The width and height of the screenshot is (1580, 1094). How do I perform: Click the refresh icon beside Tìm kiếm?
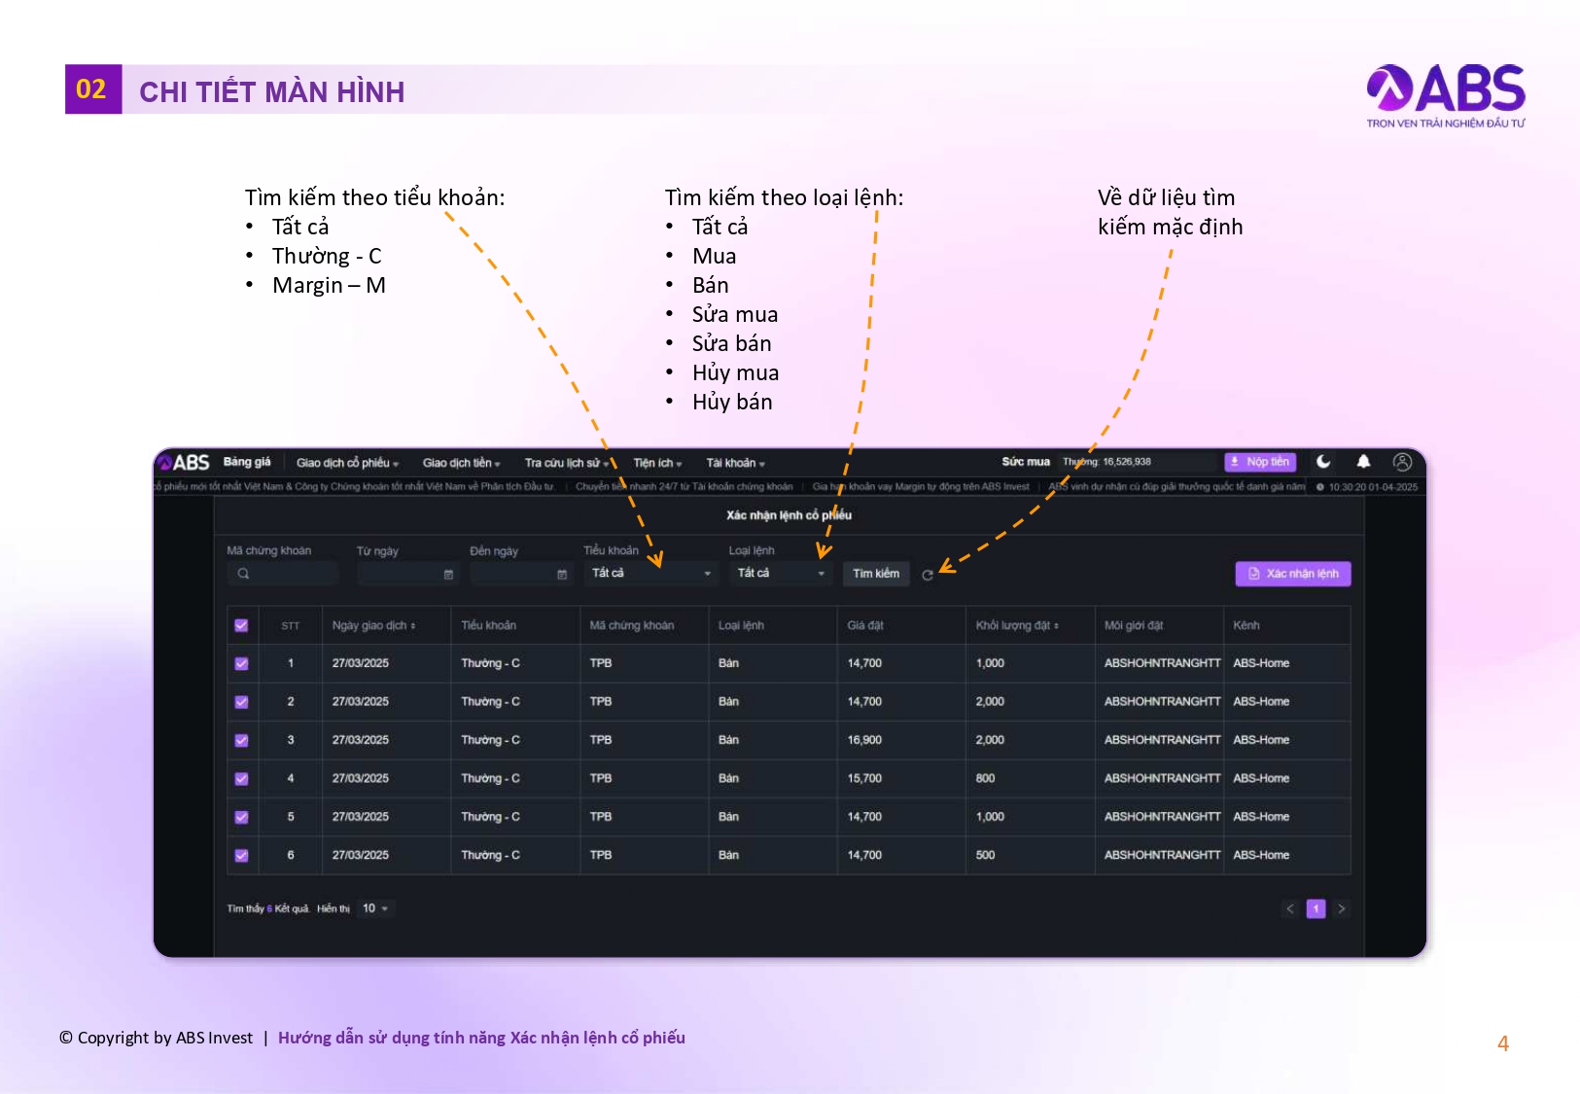(x=928, y=575)
